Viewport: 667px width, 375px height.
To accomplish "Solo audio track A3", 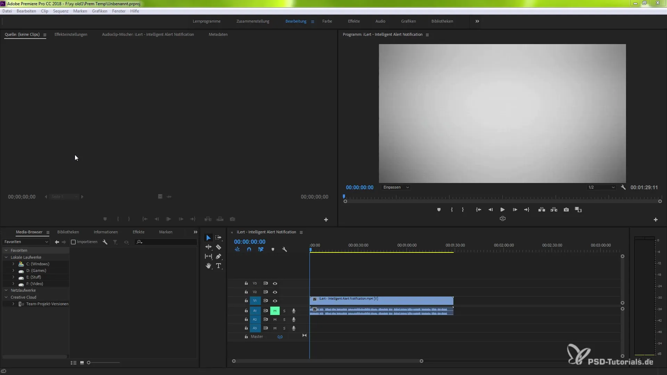I will coord(284,328).
